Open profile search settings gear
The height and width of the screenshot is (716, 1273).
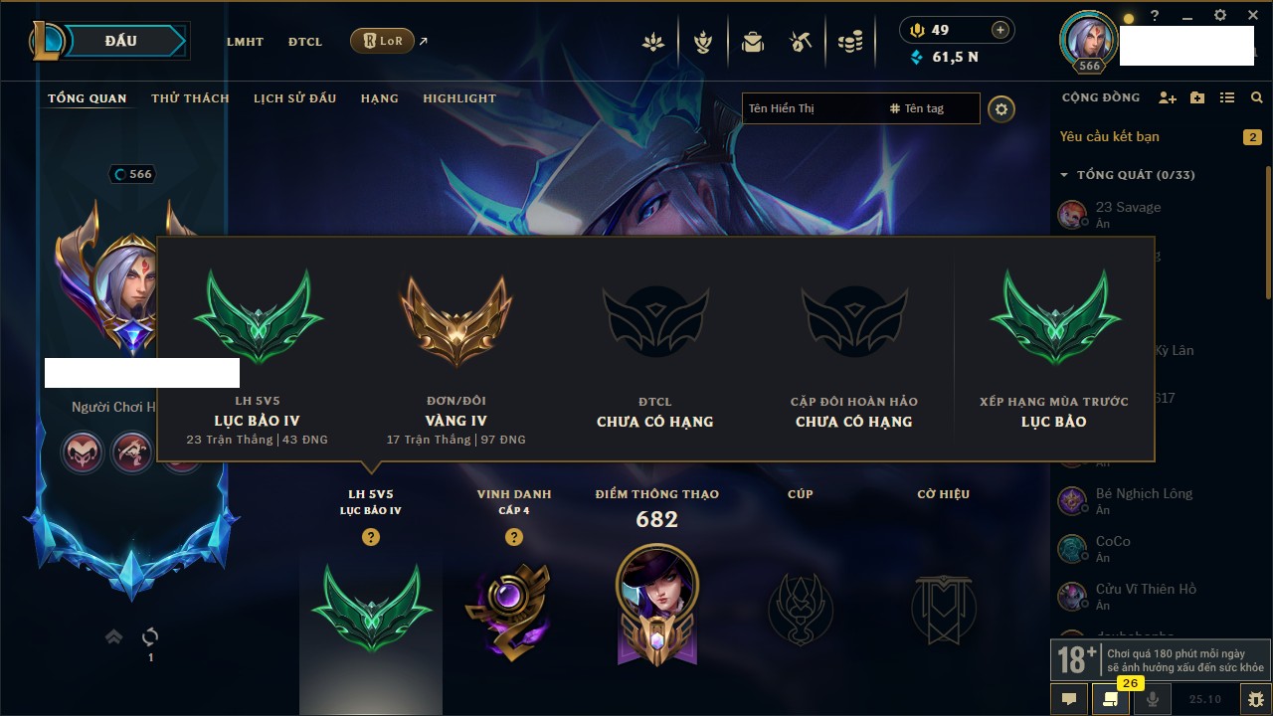point(1001,108)
